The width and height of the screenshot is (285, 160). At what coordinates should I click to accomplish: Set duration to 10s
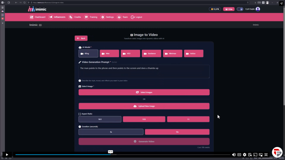click(177, 132)
